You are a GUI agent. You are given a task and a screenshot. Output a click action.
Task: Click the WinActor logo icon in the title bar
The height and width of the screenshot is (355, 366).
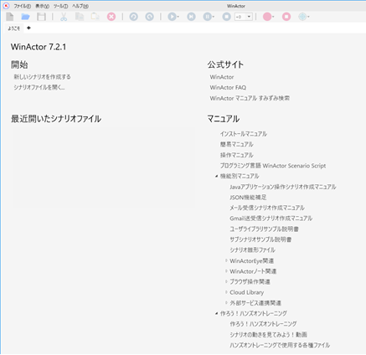pos(6,6)
